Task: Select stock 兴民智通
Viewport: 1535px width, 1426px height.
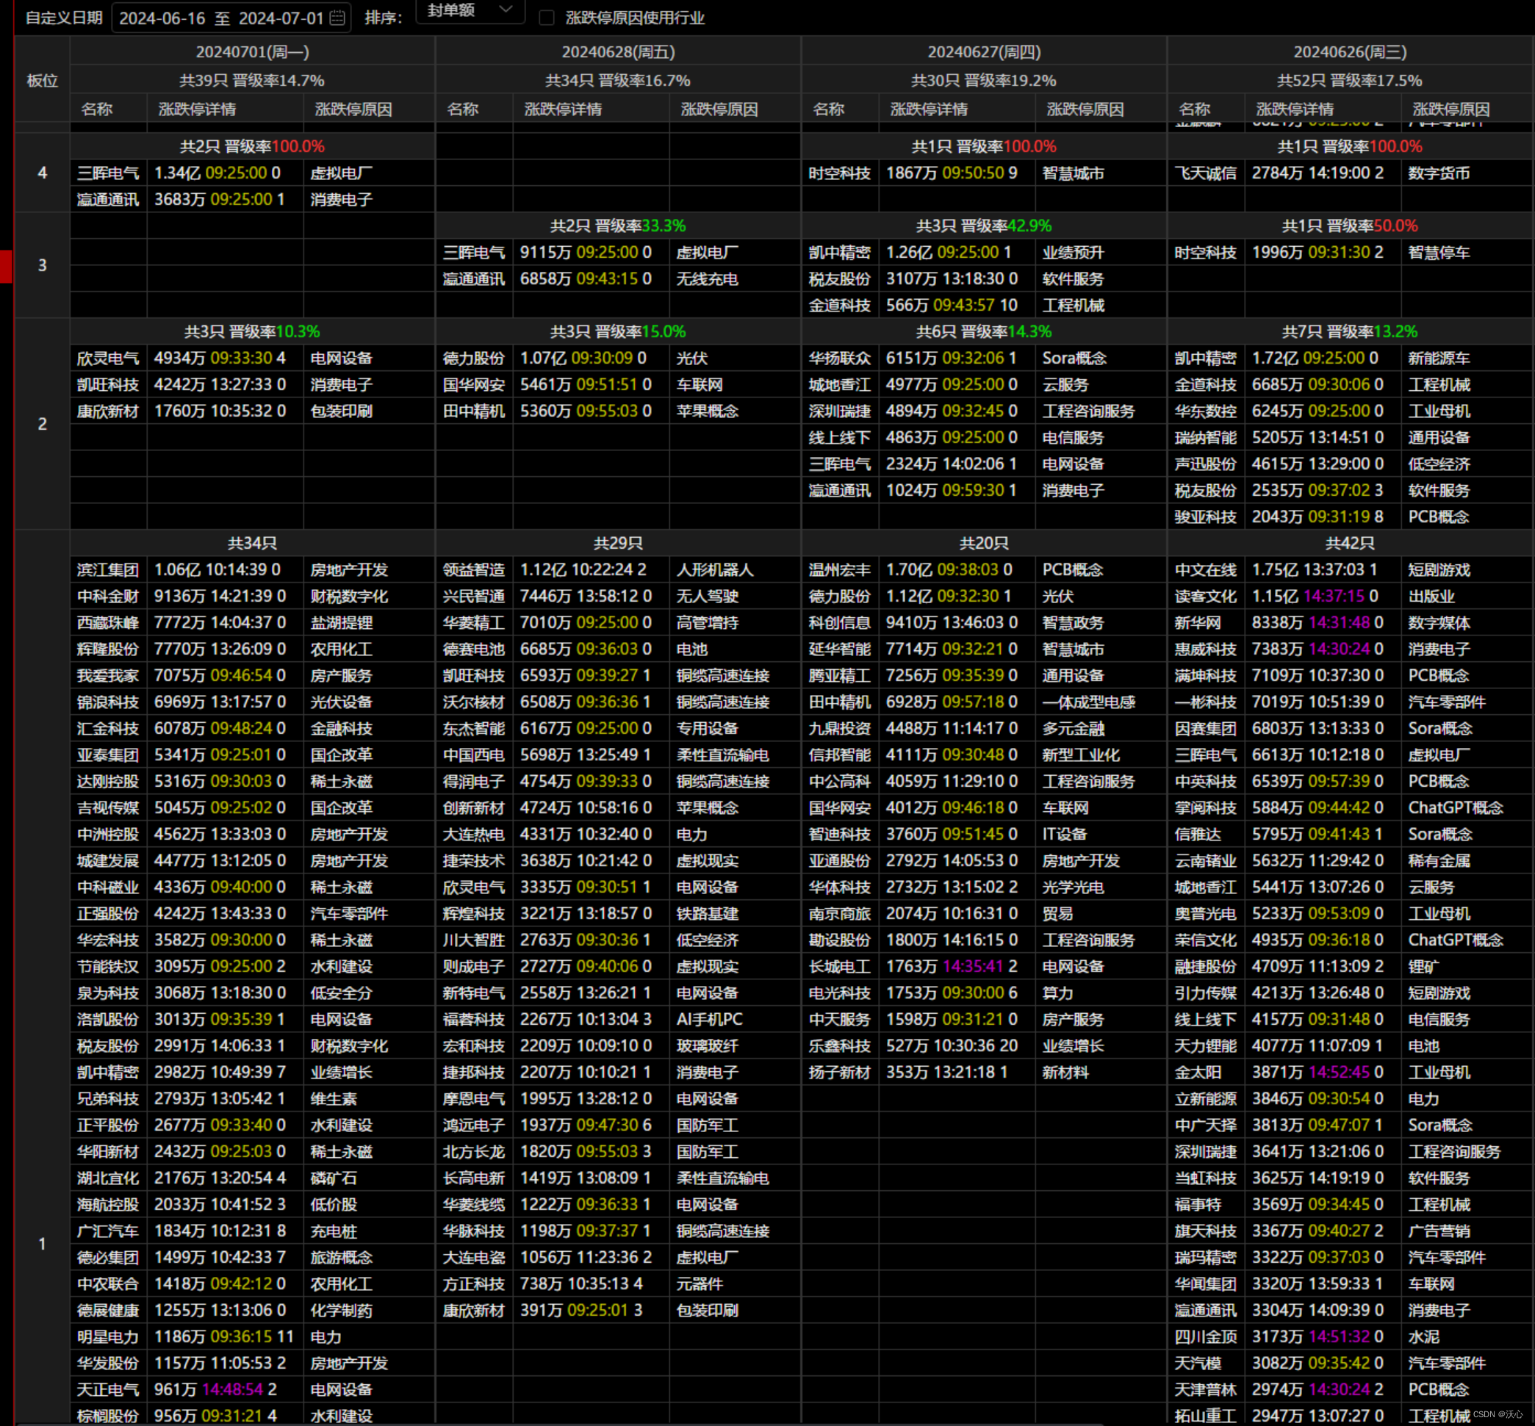Action: click(474, 596)
